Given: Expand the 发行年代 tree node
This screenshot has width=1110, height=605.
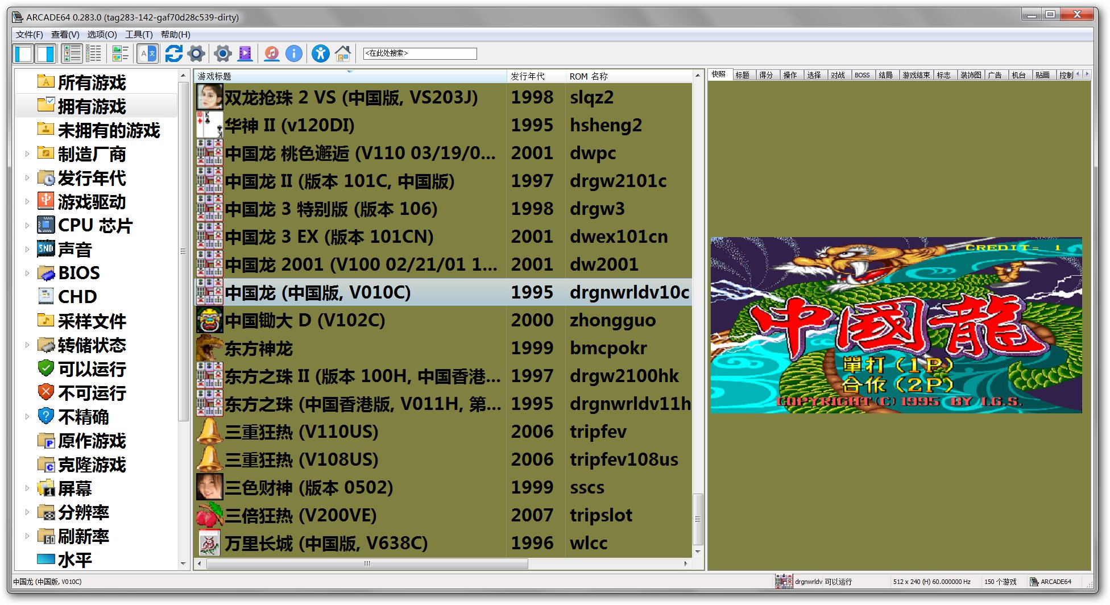Looking at the screenshot, I should point(27,177).
